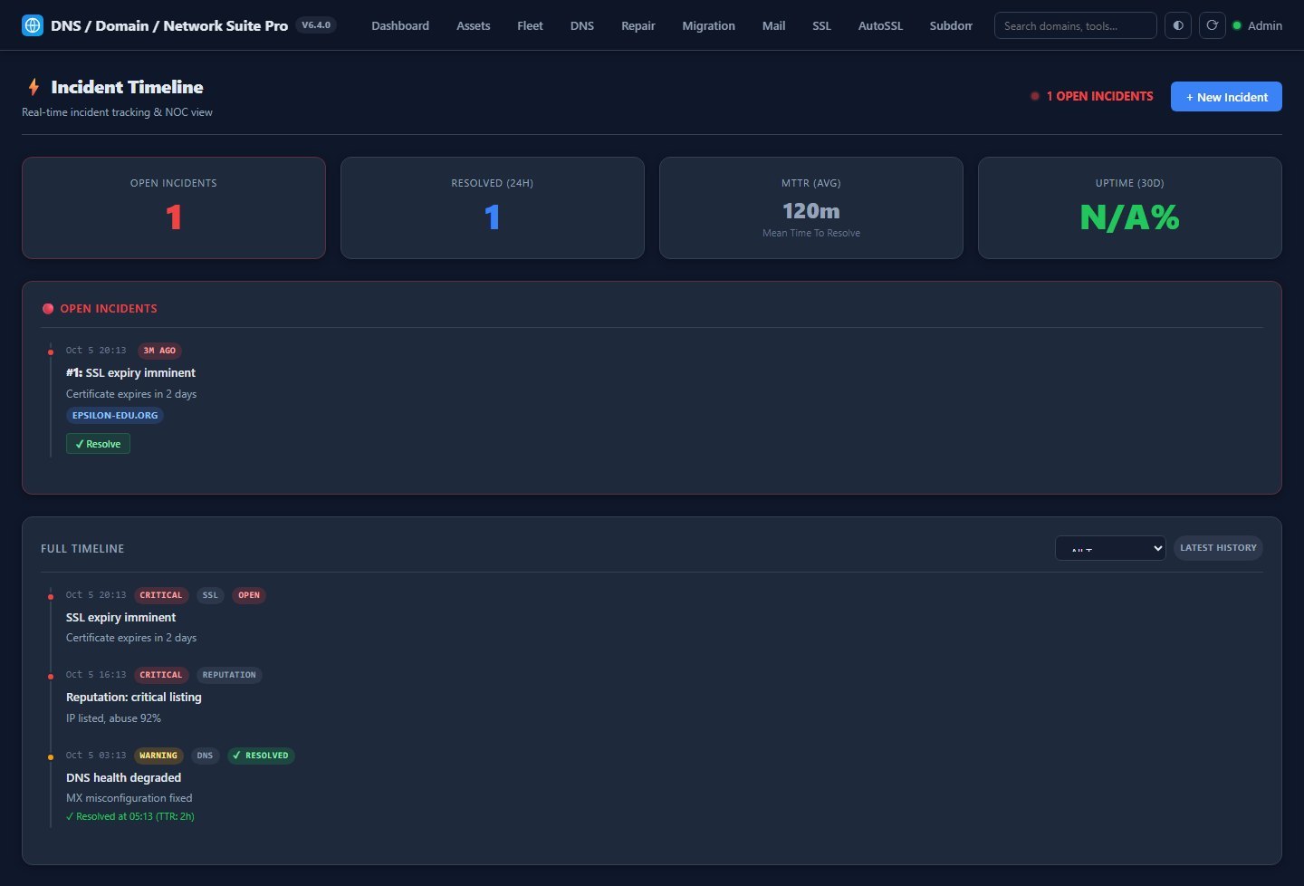This screenshot has height=886, width=1304.
Task: Toggle the dark/light theme icon
Action: [1178, 25]
